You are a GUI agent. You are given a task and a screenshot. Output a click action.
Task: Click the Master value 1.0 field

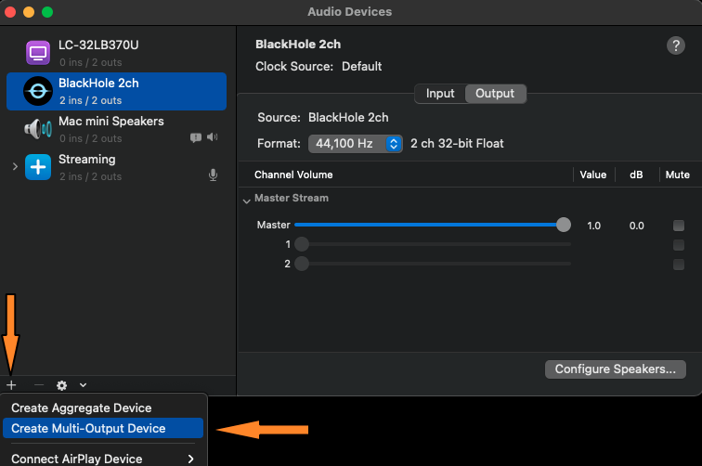(593, 226)
